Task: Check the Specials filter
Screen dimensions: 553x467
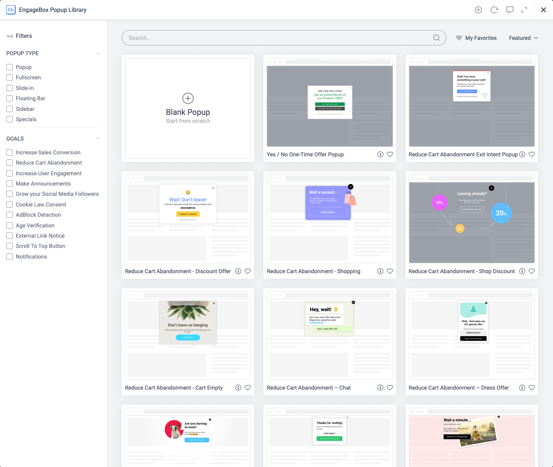Action: (x=9, y=119)
